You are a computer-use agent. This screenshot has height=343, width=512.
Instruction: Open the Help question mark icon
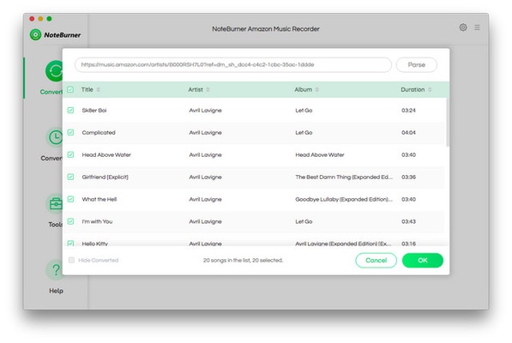(55, 270)
